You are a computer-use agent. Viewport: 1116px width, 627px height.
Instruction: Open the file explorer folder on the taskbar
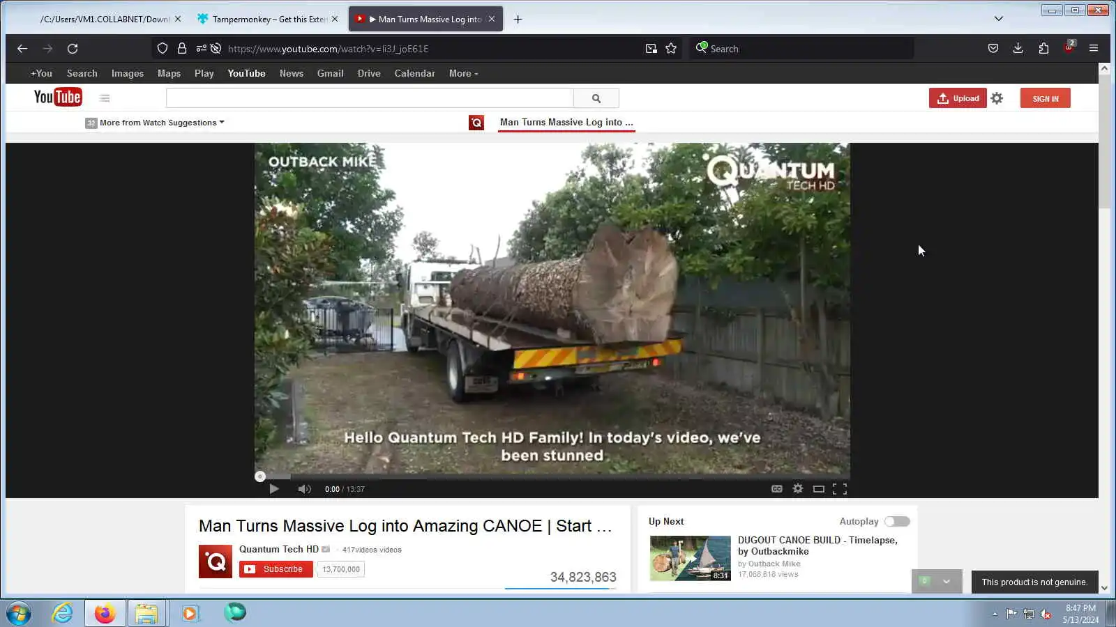point(146,614)
